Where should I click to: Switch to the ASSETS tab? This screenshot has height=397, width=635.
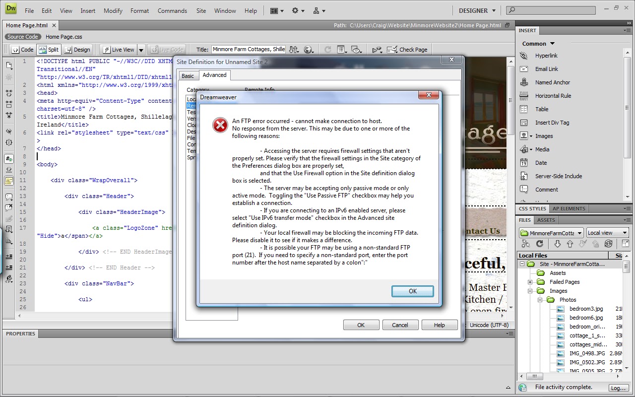coord(546,220)
